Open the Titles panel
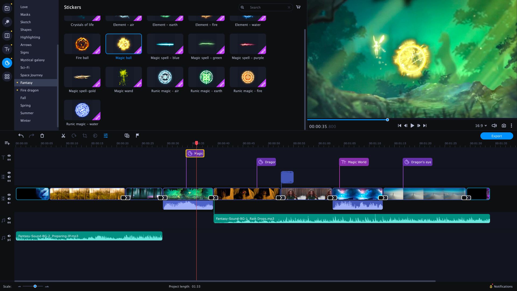 [x=7, y=49]
